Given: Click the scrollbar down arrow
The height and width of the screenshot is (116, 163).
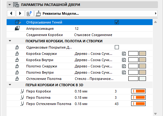Looking at the screenshot, I should click(155, 113).
